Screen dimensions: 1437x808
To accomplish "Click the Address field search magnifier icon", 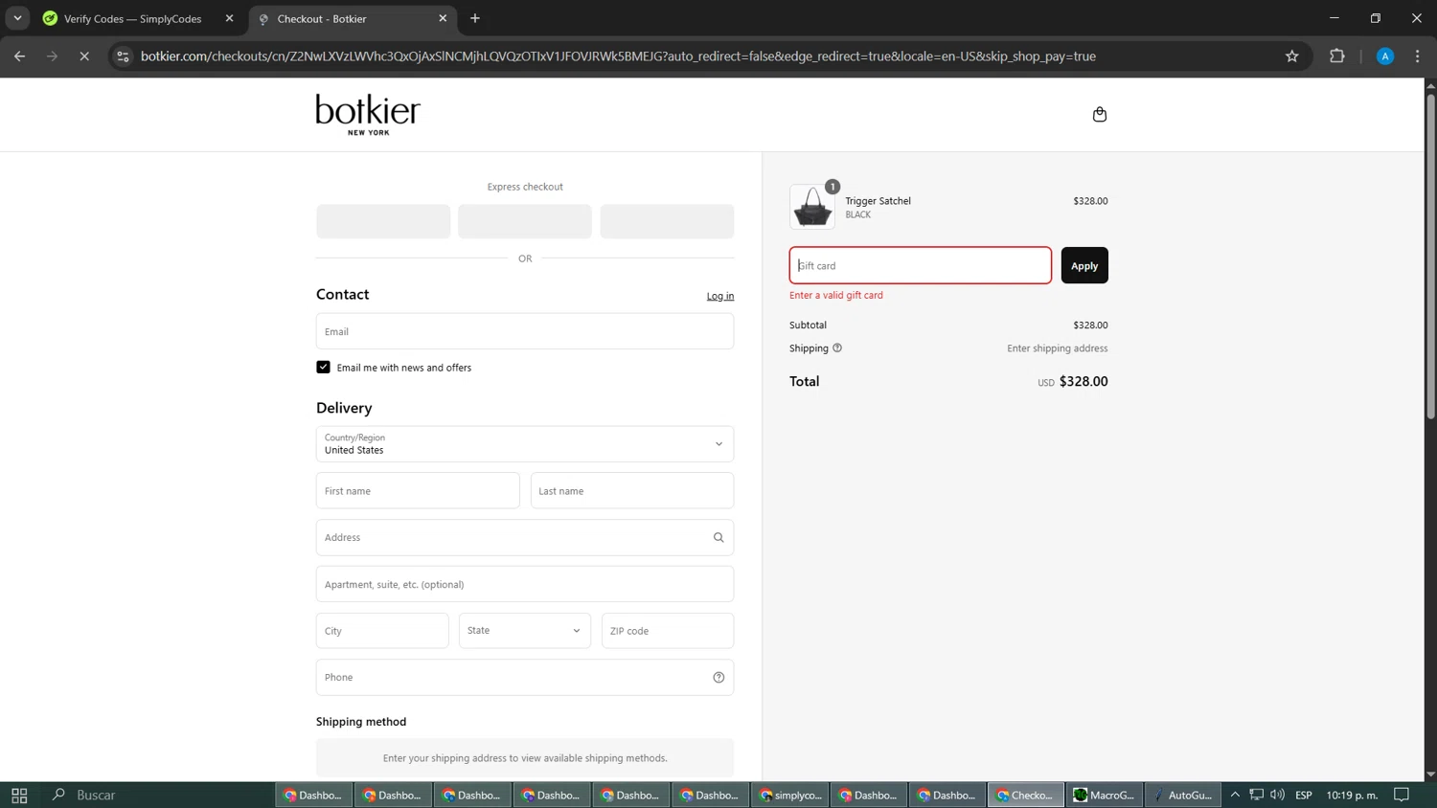I will click(x=718, y=538).
